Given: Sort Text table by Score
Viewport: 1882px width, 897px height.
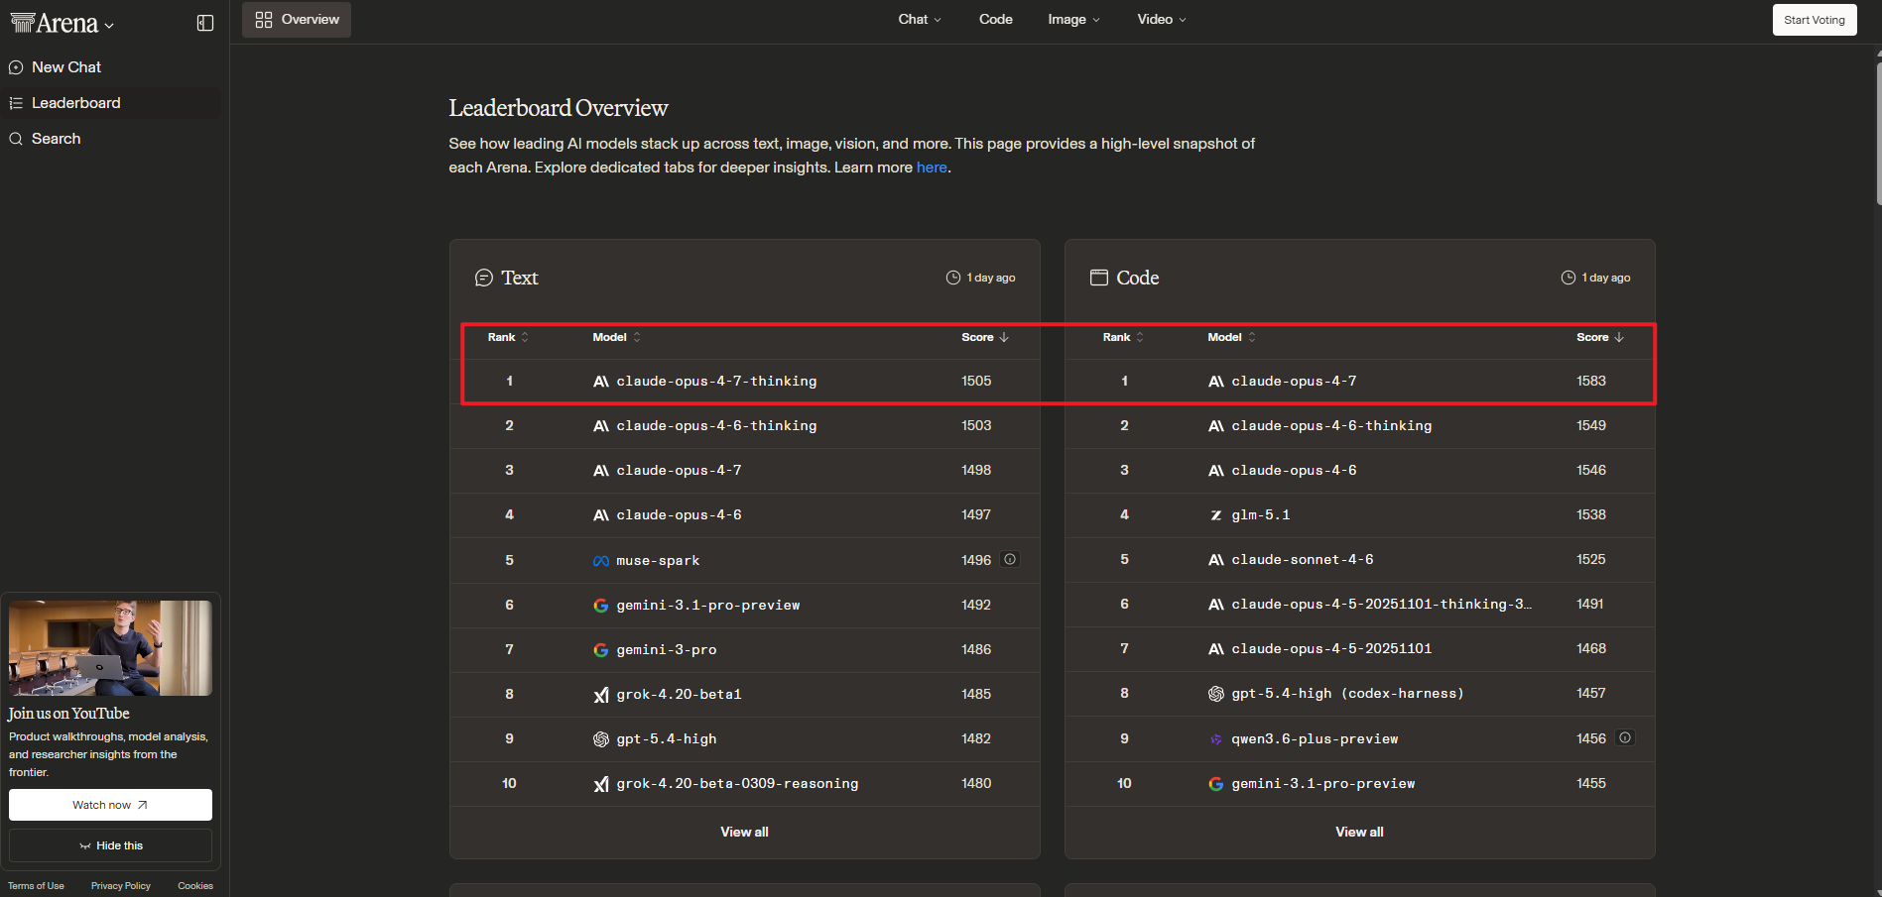Looking at the screenshot, I should [985, 337].
